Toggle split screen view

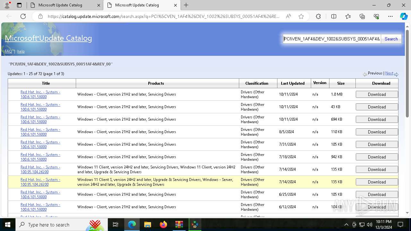pos(334,16)
